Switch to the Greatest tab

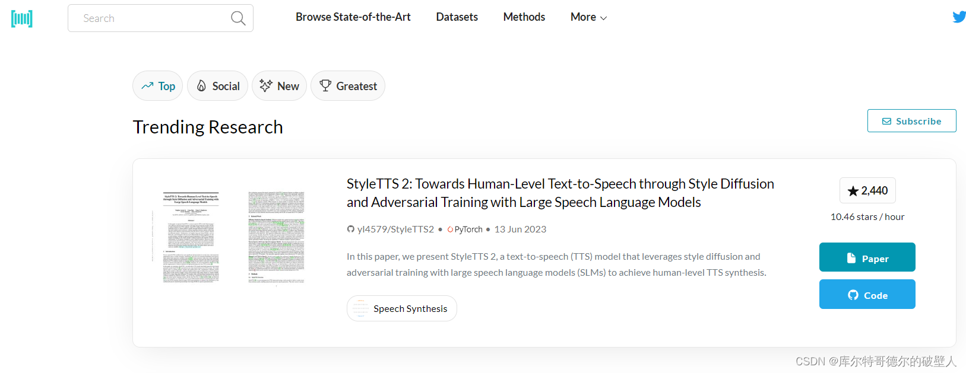tap(348, 86)
